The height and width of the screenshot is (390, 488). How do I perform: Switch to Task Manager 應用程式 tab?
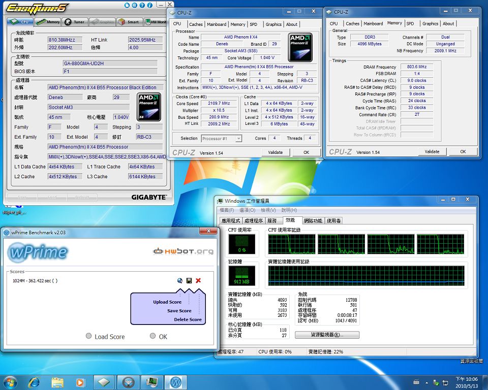click(x=231, y=221)
